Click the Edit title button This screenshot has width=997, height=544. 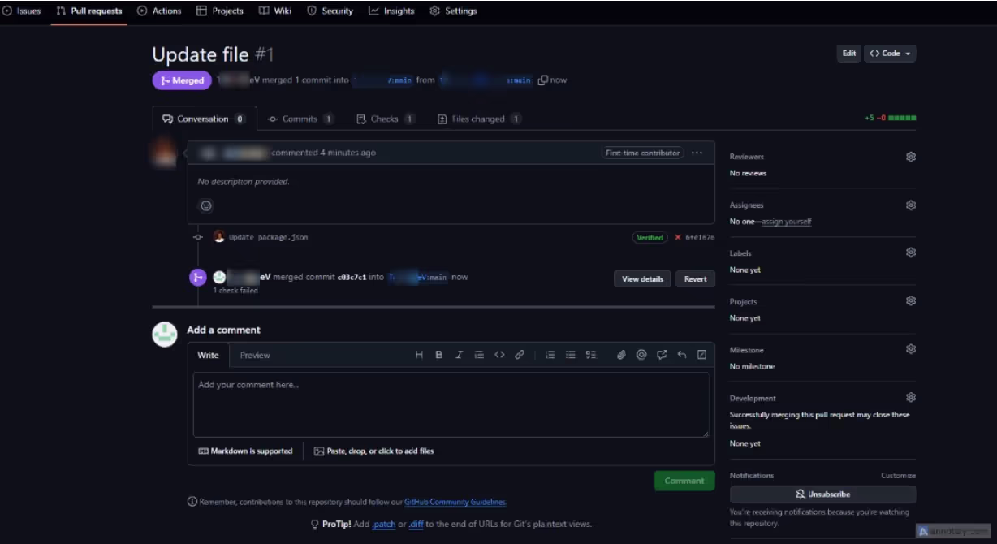[x=848, y=54]
